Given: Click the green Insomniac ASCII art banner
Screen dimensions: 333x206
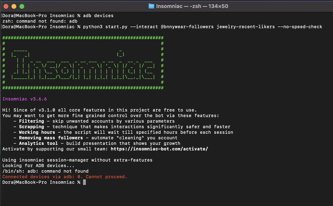Looking at the screenshot, I should coord(83,63).
